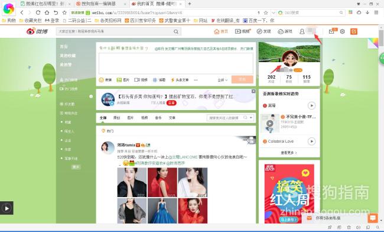The height and width of the screenshot is (232, 384).
Task: Open the 刘涛tamia username link
Action: click(126, 145)
